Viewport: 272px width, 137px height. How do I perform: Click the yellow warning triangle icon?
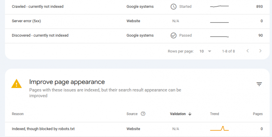[x=17, y=84]
